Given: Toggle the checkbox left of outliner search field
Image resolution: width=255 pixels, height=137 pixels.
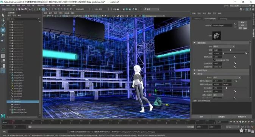Looking at the screenshot, I should click(8, 19).
